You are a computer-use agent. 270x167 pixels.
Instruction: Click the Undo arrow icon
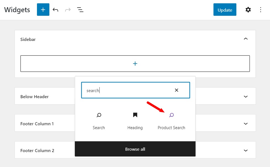point(55,10)
